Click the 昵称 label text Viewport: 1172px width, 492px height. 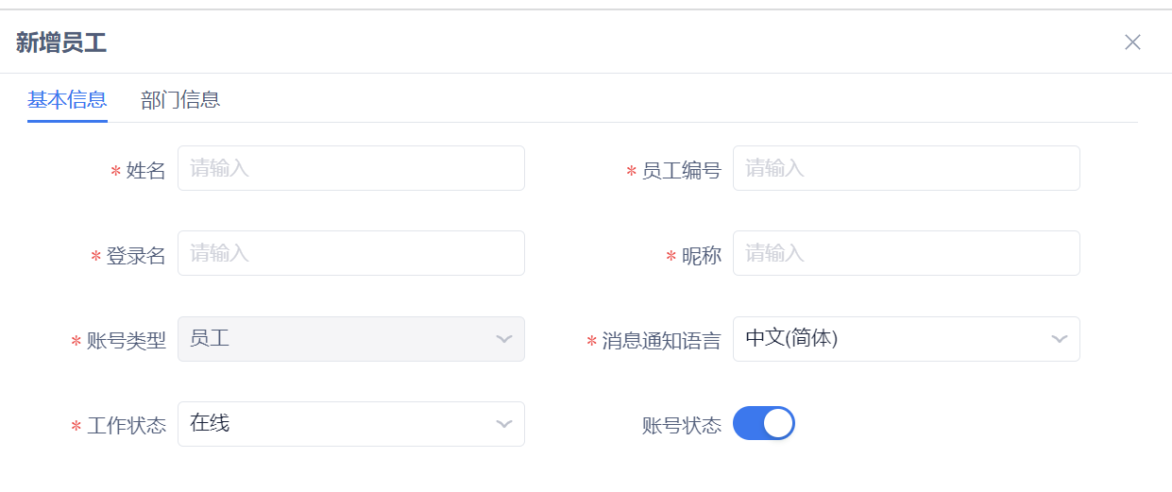tap(701, 256)
